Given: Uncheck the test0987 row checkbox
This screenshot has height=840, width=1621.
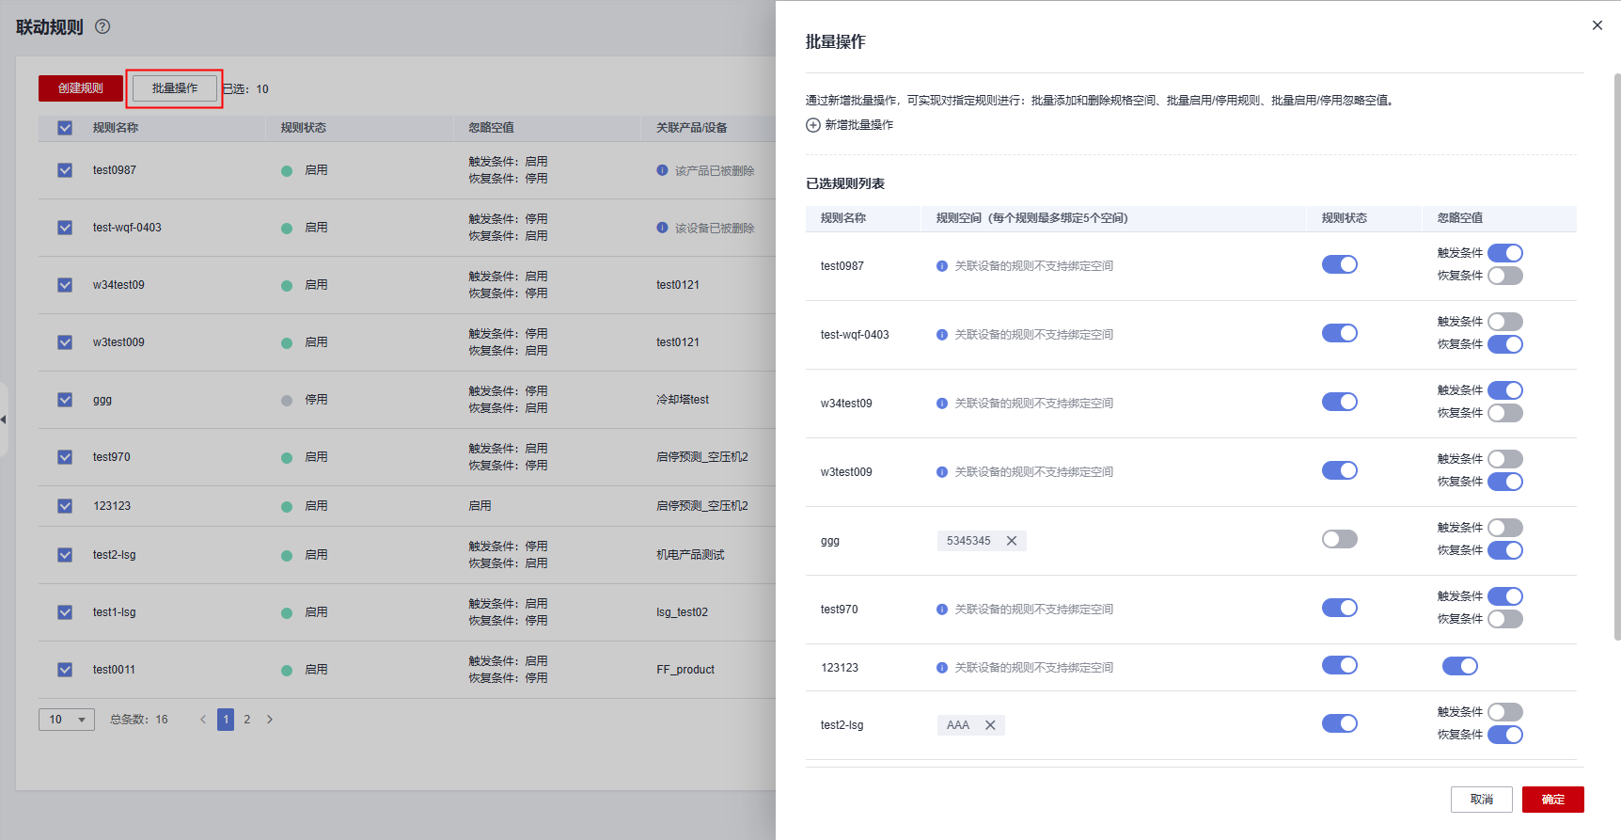Looking at the screenshot, I should (65, 170).
